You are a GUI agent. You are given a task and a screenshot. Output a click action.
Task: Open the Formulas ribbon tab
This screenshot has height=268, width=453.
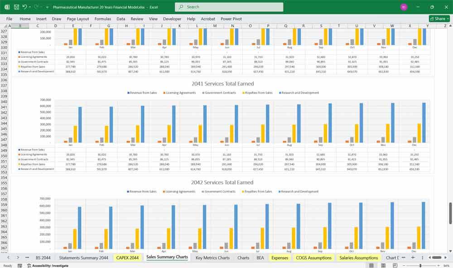[x=103, y=19]
